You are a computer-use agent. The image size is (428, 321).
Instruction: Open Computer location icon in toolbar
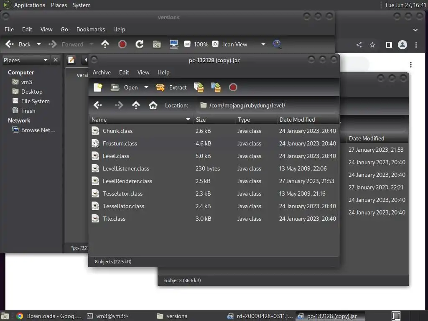pyautogui.click(x=174, y=44)
